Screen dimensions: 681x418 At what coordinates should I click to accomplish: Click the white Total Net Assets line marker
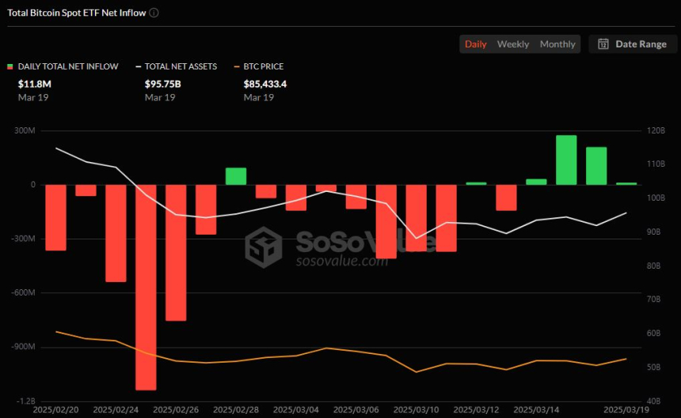(138, 66)
